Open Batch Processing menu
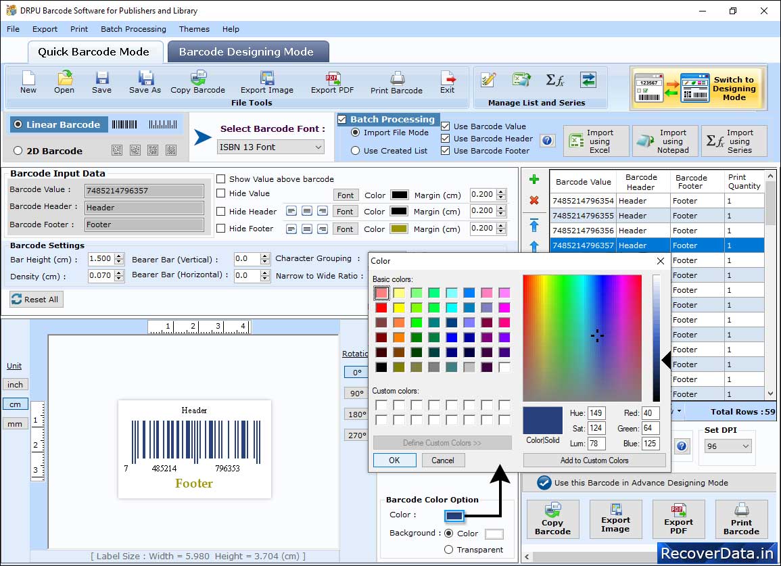 pyautogui.click(x=133, y=29)
